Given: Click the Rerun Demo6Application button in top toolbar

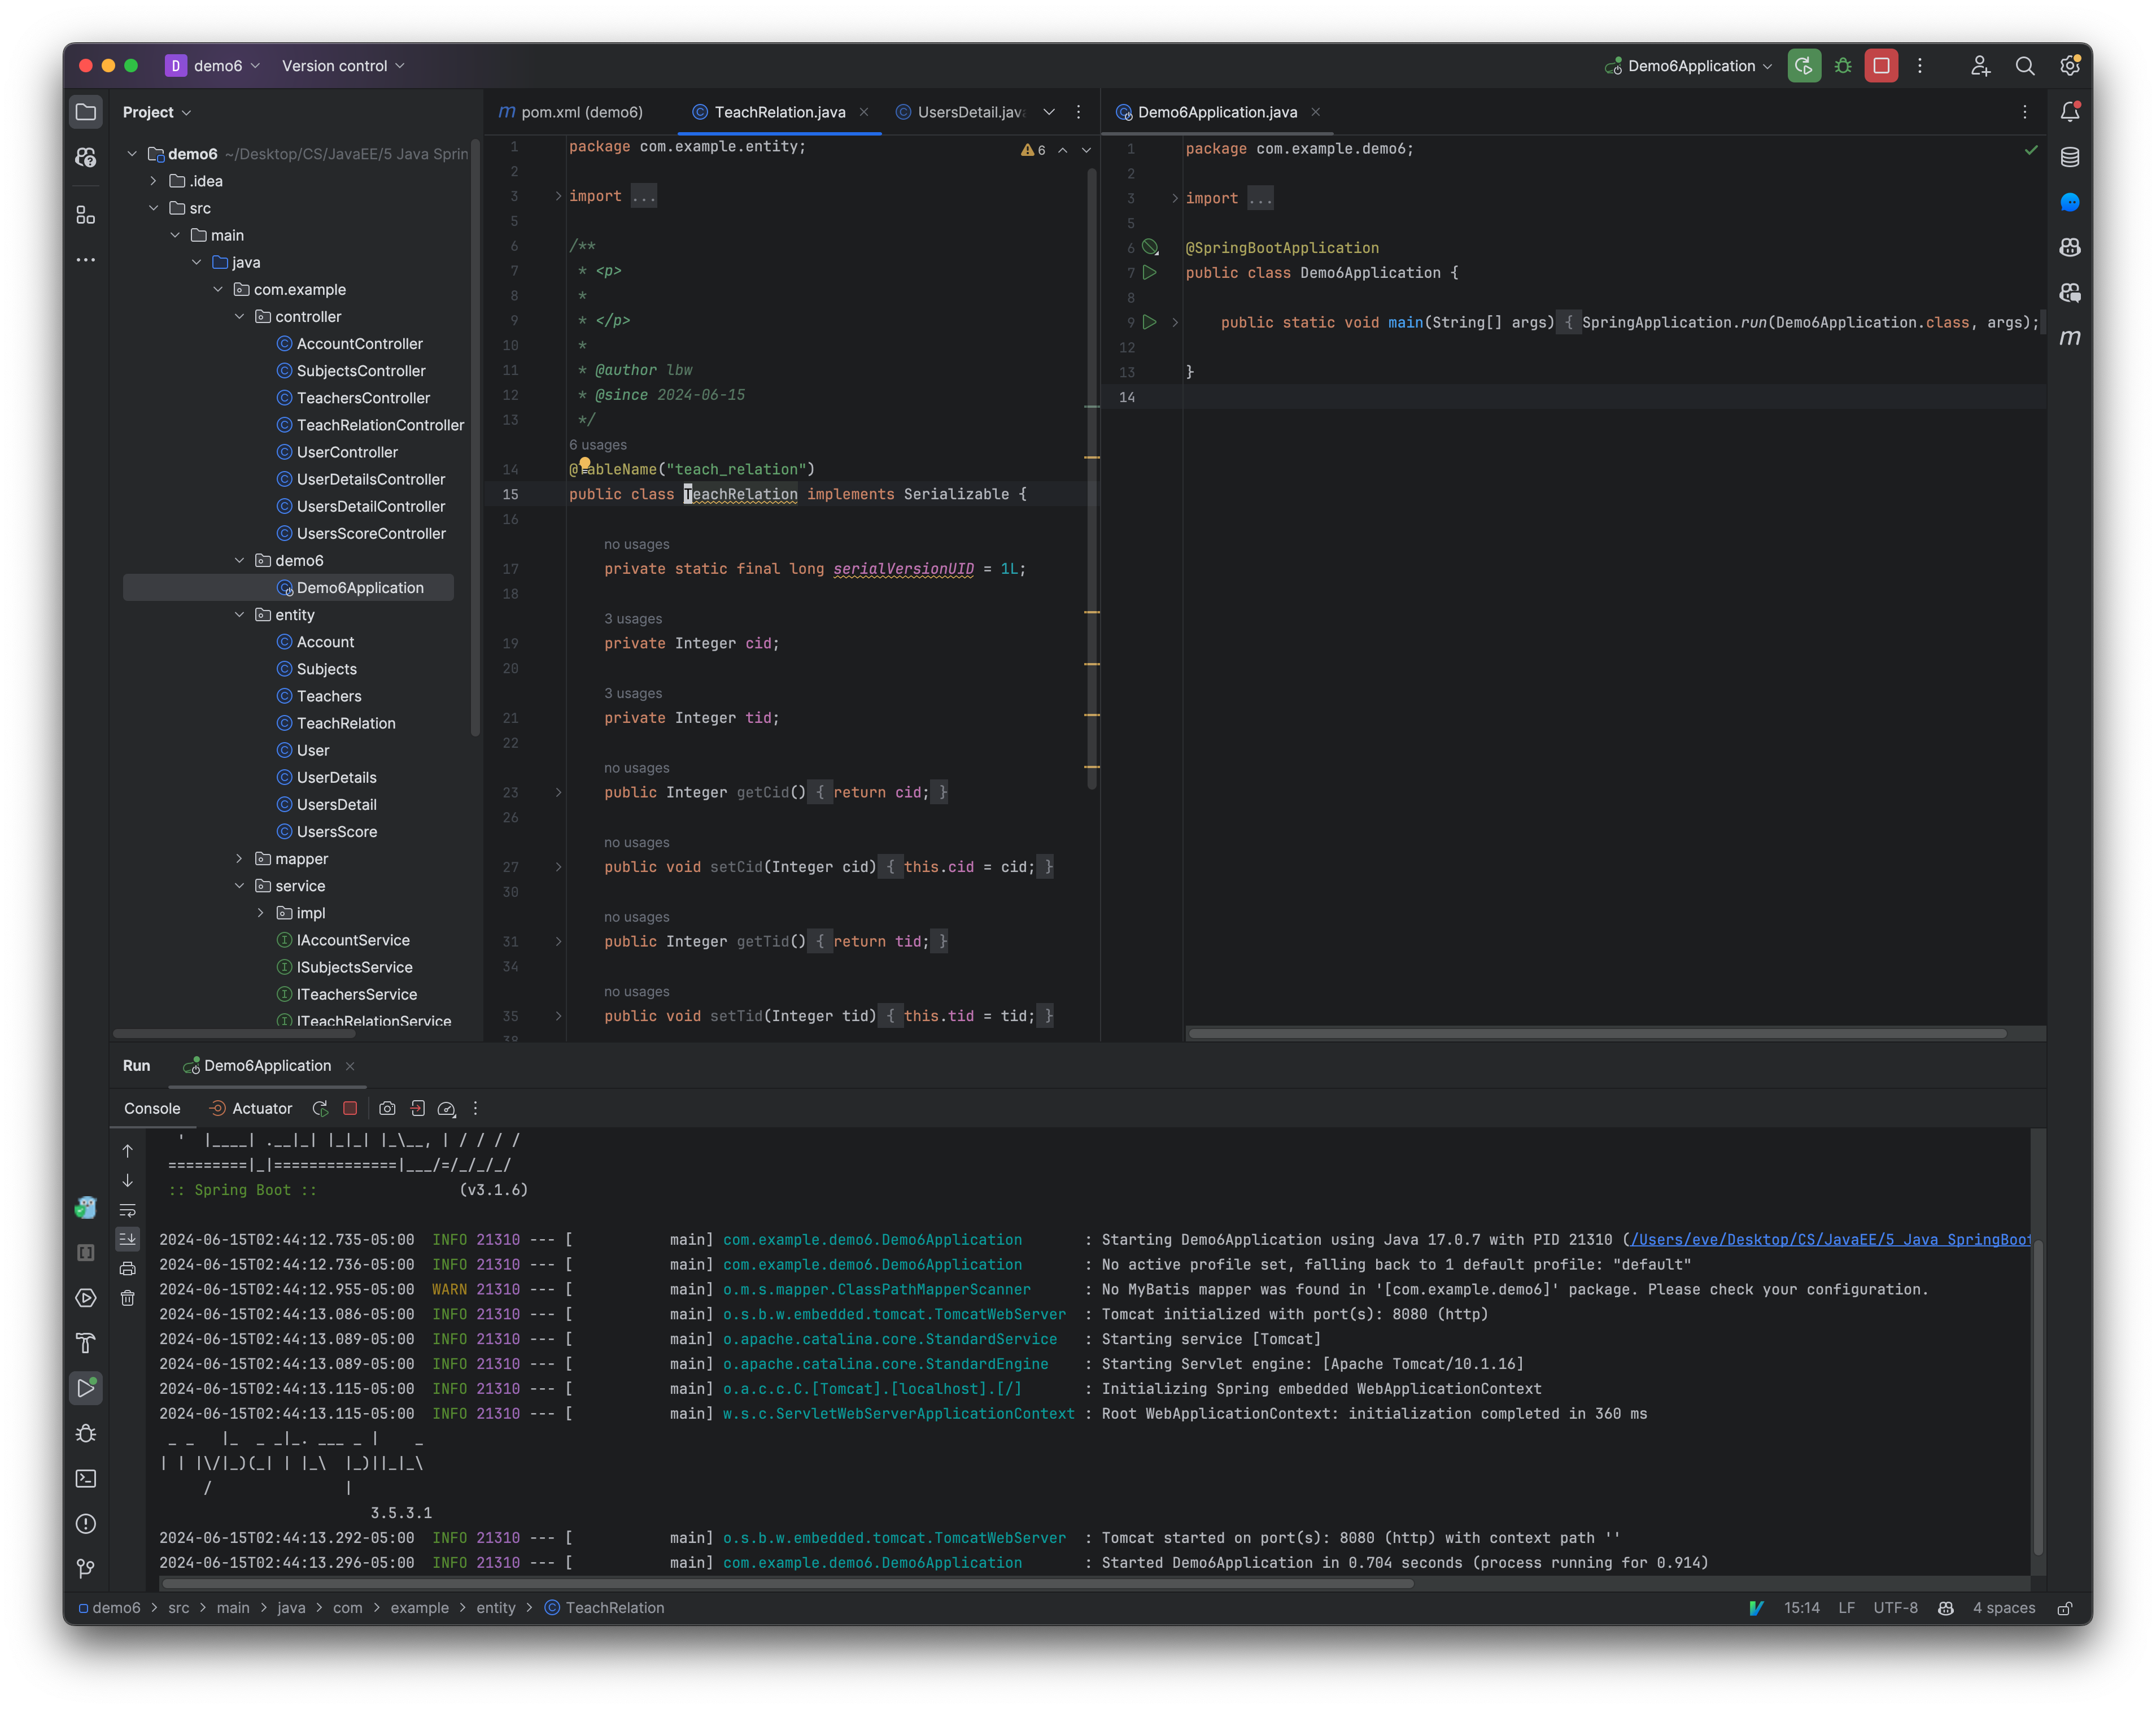Looking at the screenshot, I should [1804, 66].
